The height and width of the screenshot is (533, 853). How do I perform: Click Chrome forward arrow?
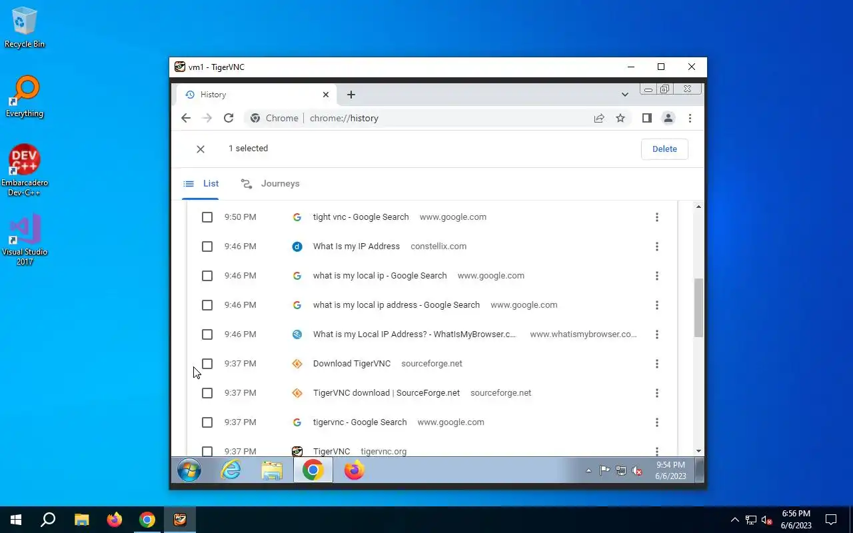(207, 118)
